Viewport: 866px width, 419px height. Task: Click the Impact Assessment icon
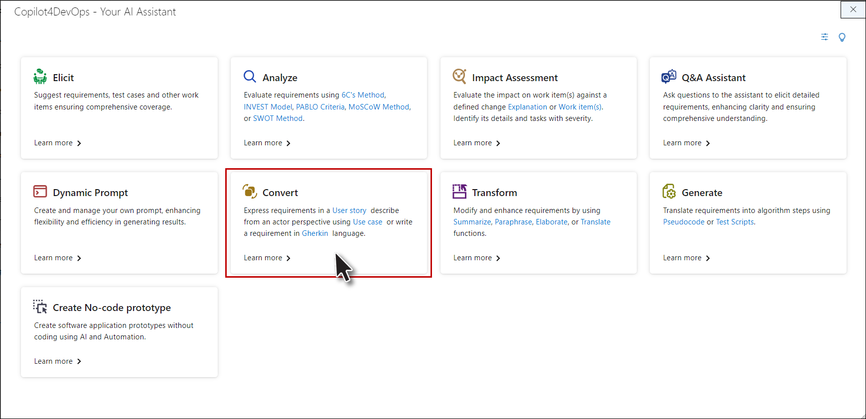tap(459, 76)
